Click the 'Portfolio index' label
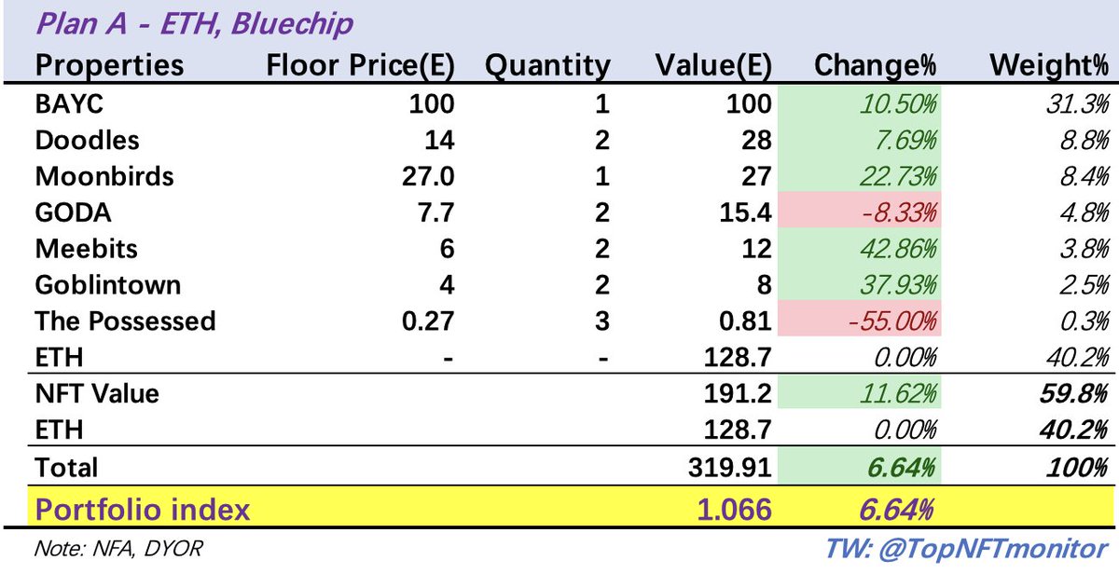Viewport: 1119px width, 574px height. coord(143,510)
